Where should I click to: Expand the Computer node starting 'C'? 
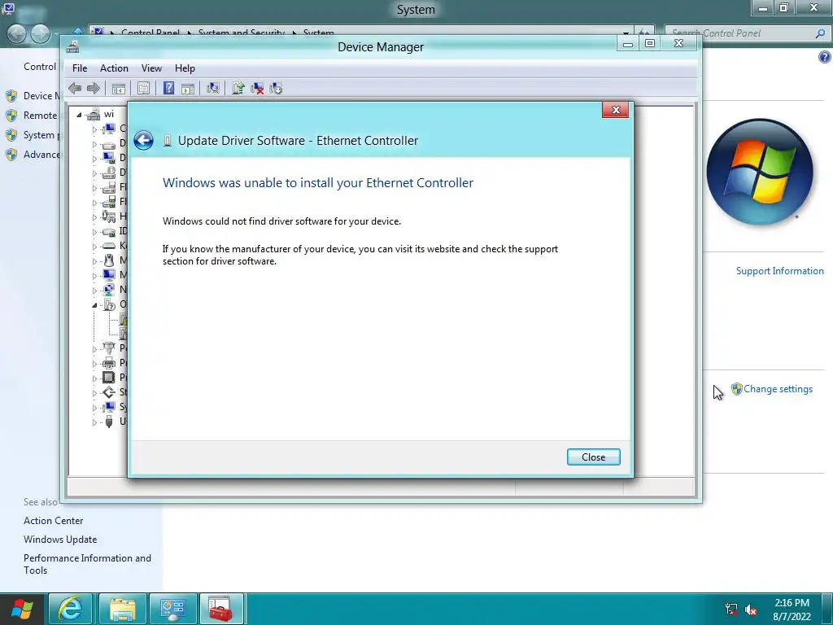click(x=94, y=129)
